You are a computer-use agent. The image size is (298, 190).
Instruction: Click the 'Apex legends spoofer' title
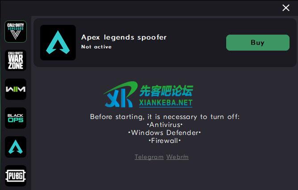124,37
